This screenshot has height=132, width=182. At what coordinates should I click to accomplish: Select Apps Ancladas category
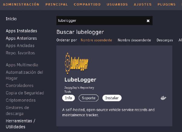20,46
